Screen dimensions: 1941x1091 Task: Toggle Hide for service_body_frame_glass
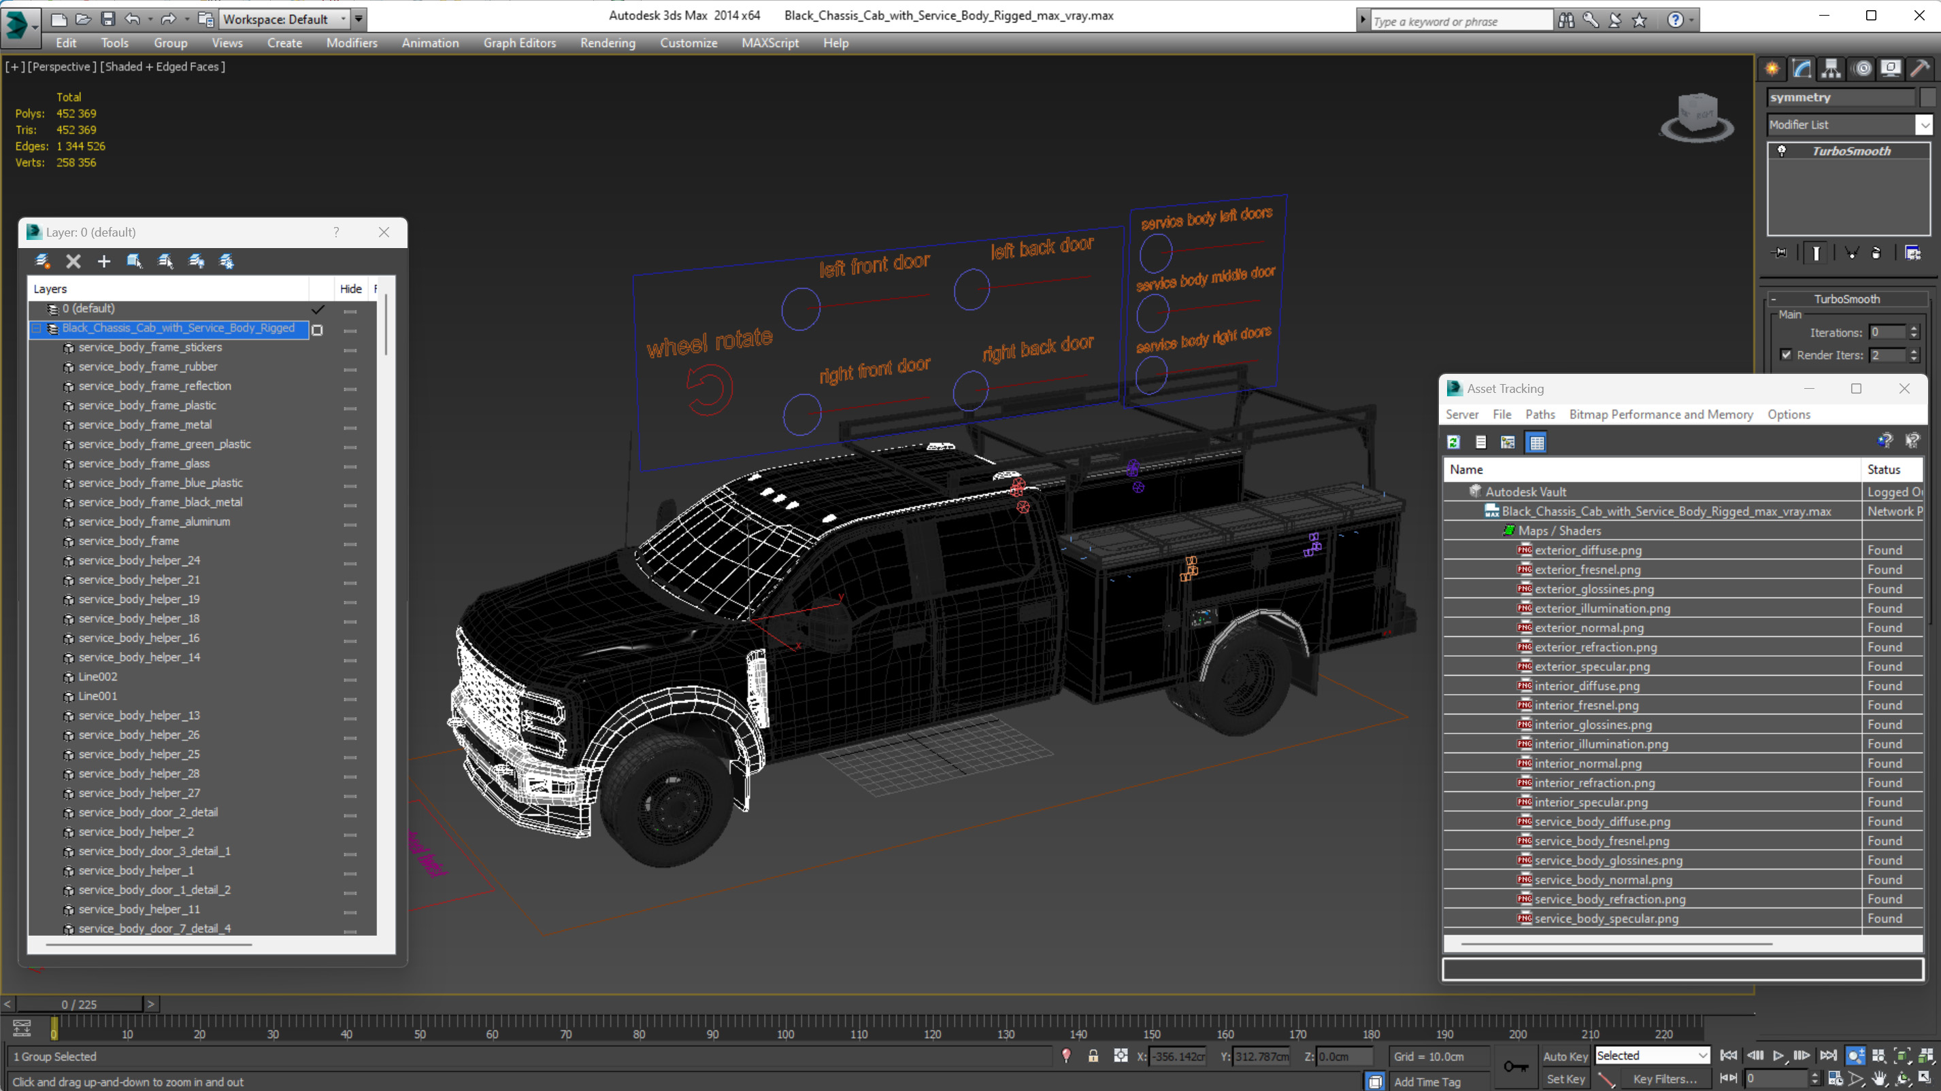tap(350, 466)
